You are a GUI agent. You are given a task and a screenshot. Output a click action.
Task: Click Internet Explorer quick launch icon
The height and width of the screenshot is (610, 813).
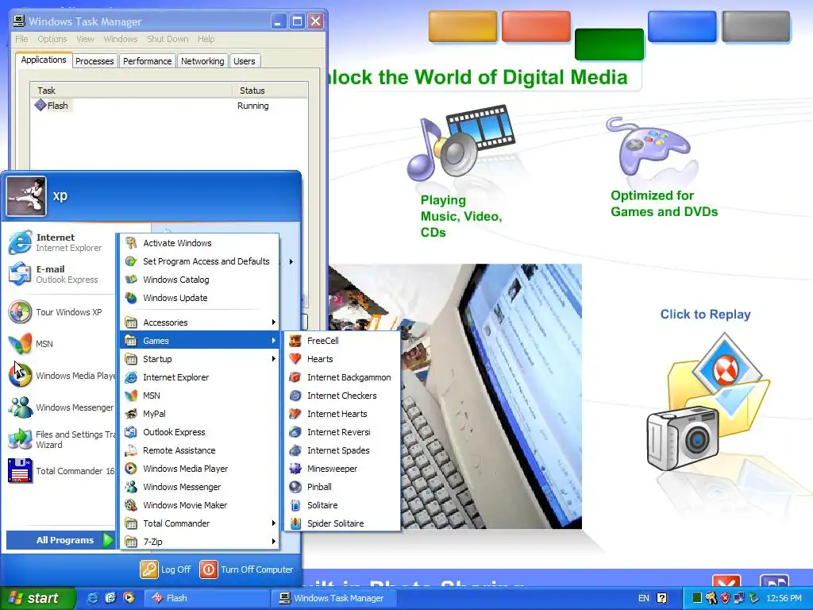(92, 597)
